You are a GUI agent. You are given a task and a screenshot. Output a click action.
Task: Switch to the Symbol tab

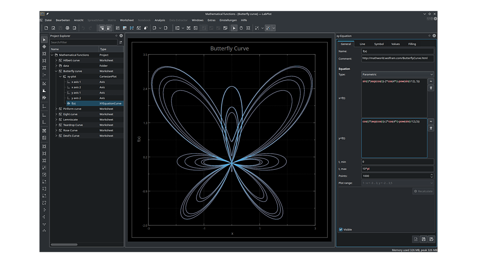tap(379, 44)
